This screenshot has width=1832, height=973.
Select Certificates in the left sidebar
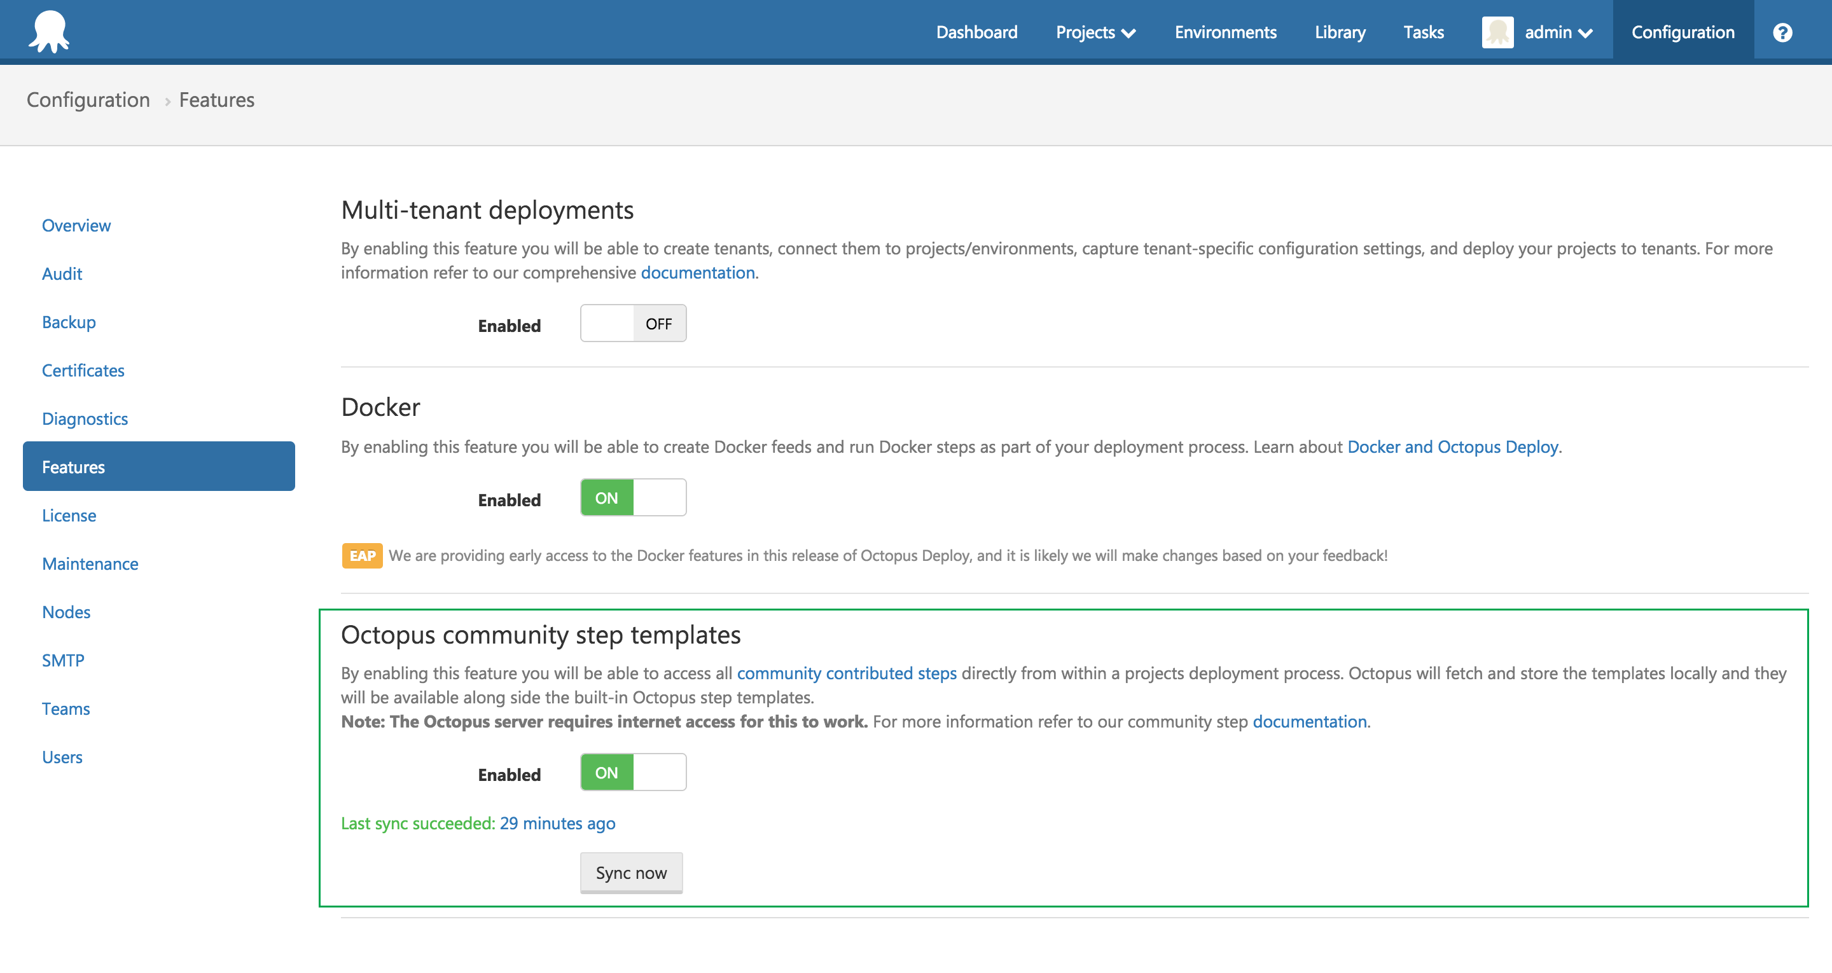[x=83, y=370]
